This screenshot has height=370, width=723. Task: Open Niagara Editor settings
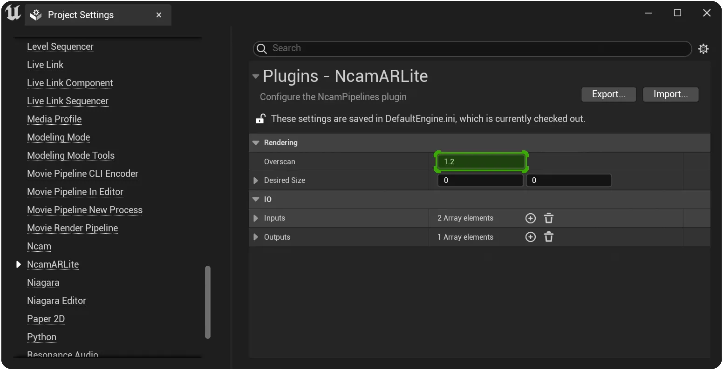tap(56, 301)
